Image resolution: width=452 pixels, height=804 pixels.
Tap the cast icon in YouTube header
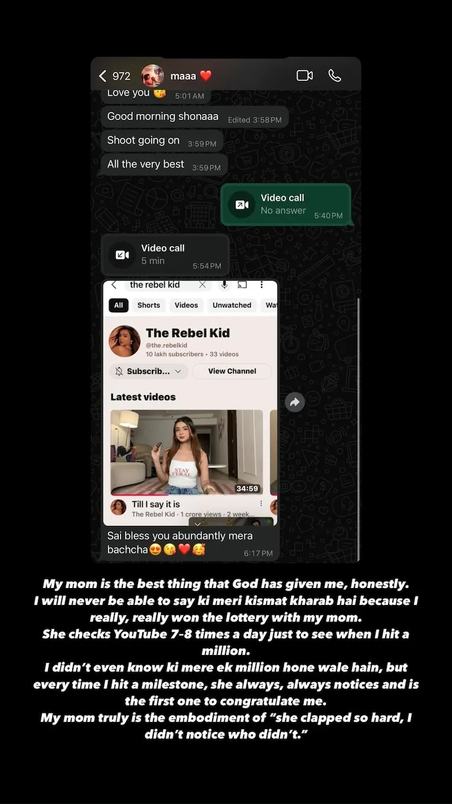[242, 285]
